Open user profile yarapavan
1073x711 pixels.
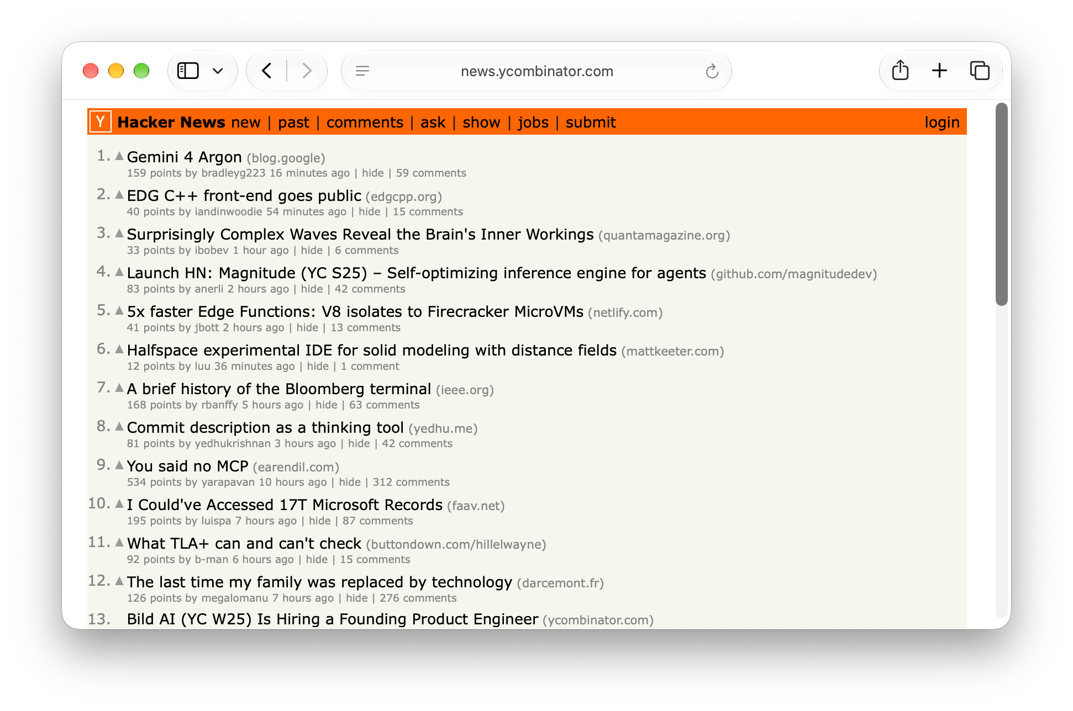pos(228,482)
